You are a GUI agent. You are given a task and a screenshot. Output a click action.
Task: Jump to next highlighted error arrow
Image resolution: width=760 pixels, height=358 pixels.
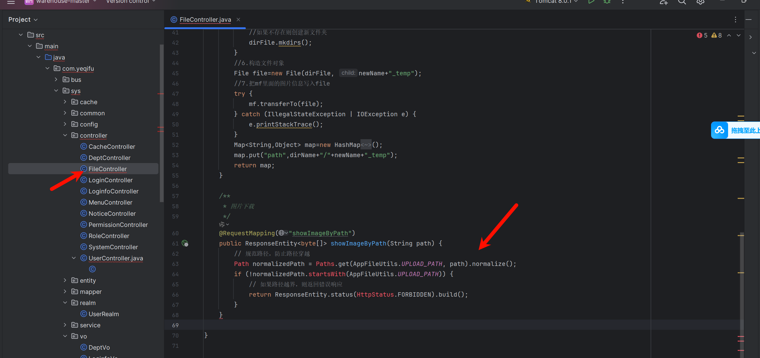point(739,35)
